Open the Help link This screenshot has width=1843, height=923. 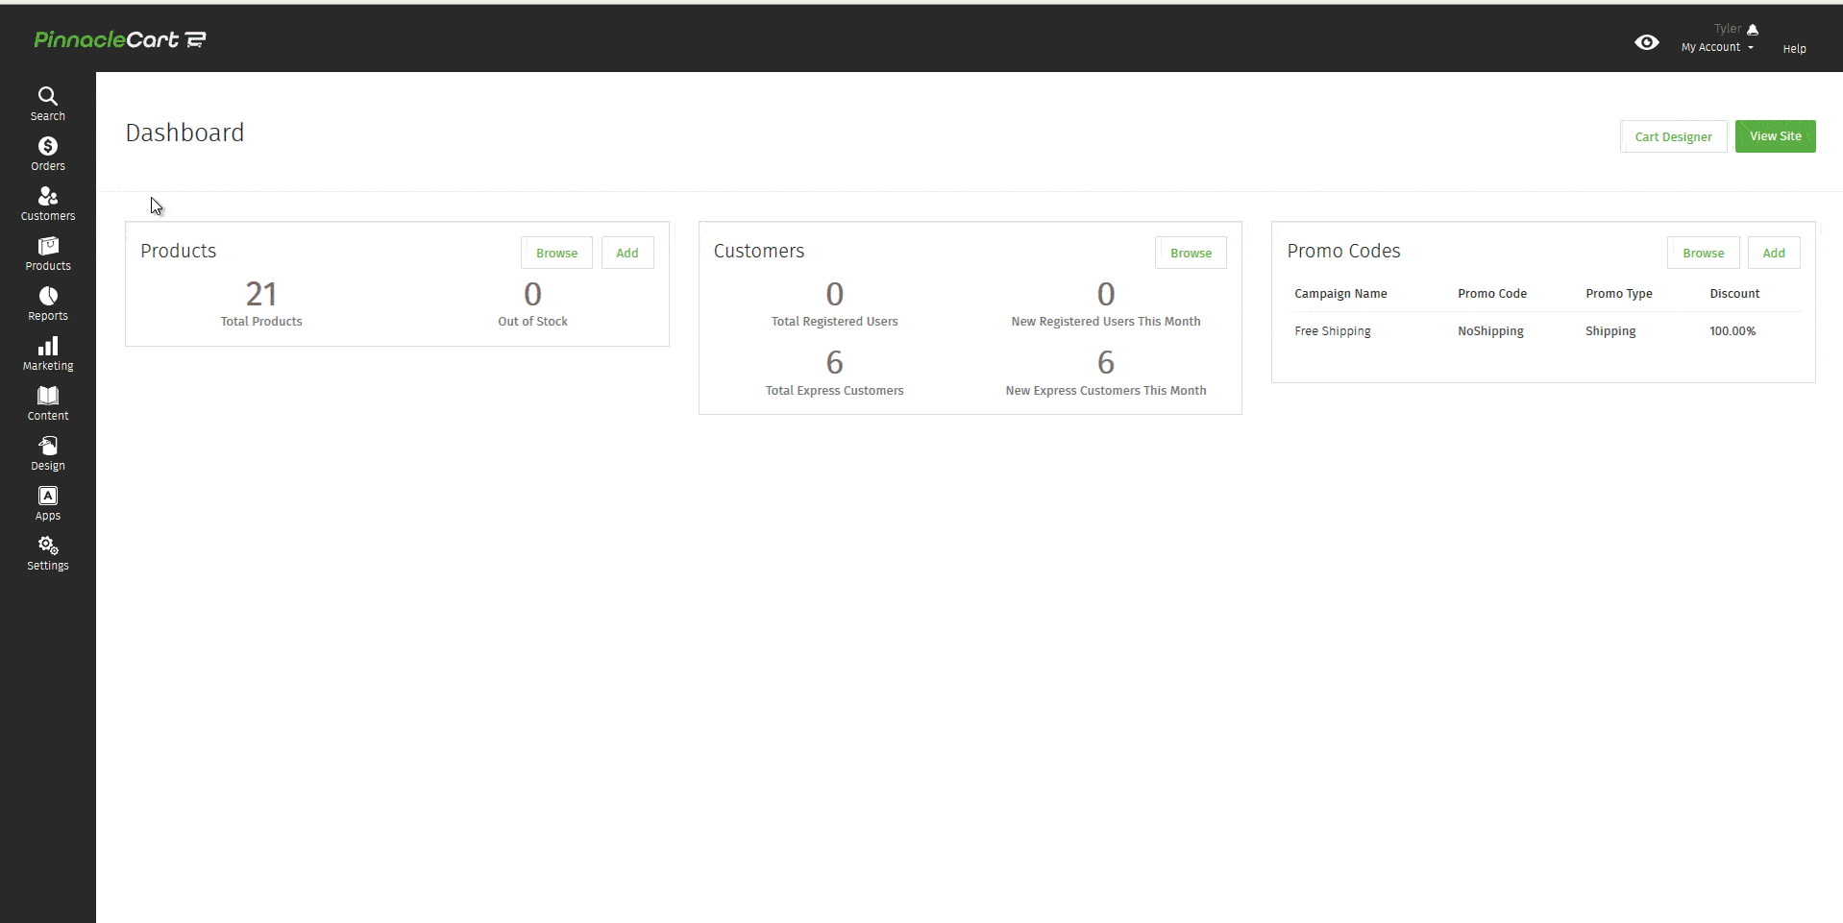tap(1794, 49)
